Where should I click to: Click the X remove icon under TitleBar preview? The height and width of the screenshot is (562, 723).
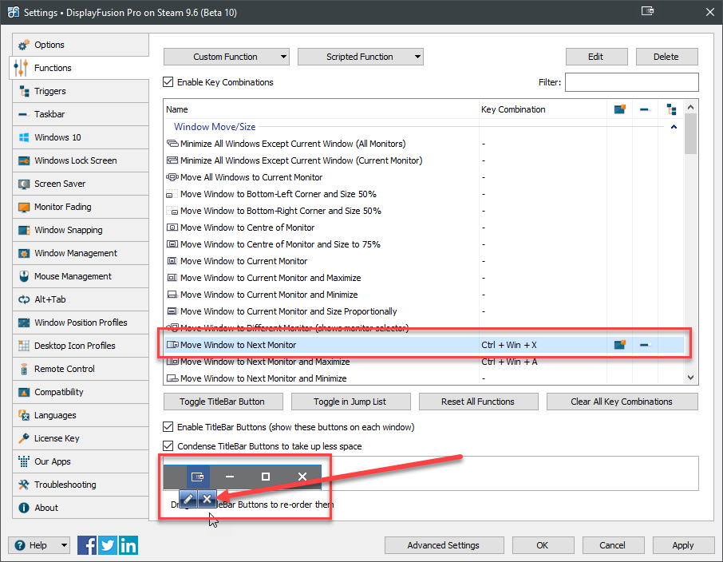pos(206,499)
